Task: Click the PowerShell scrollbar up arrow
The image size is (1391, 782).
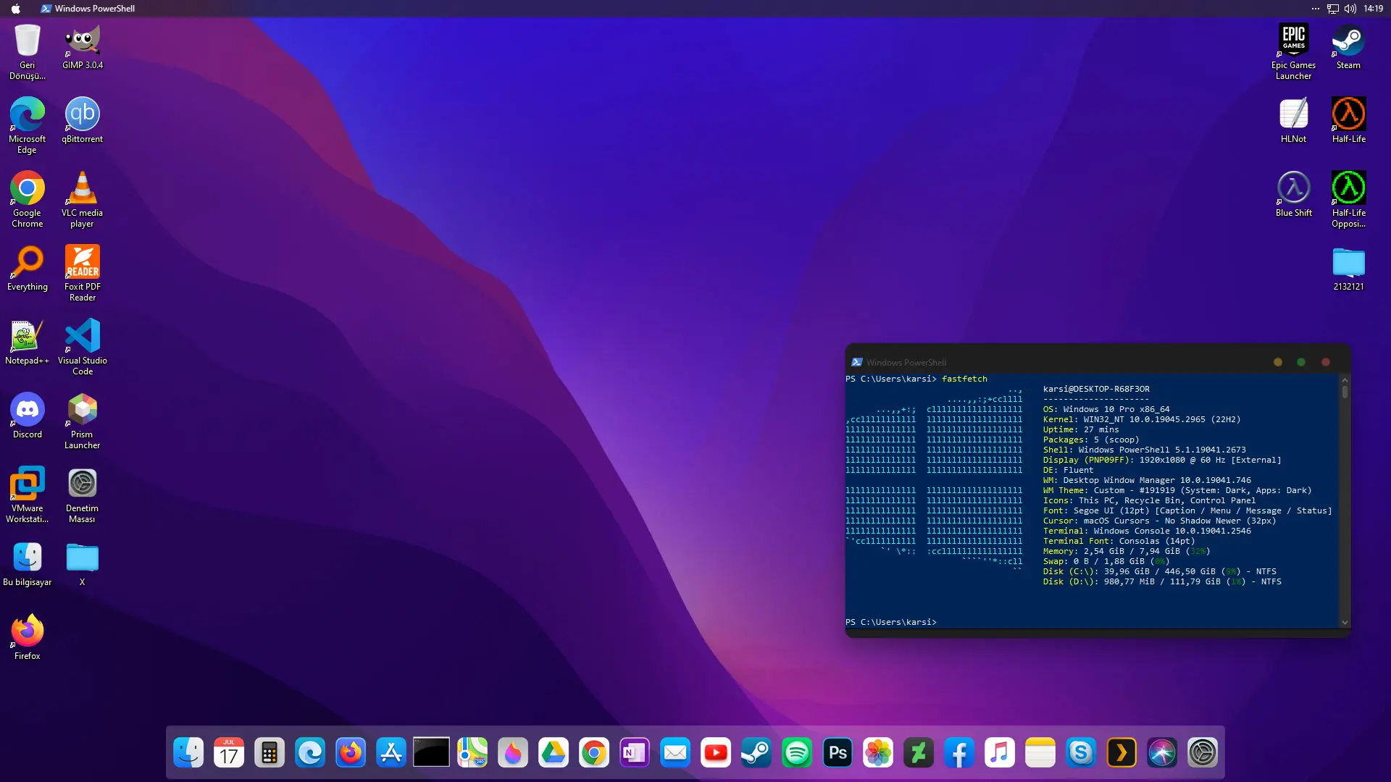Action: [1345, 379]
